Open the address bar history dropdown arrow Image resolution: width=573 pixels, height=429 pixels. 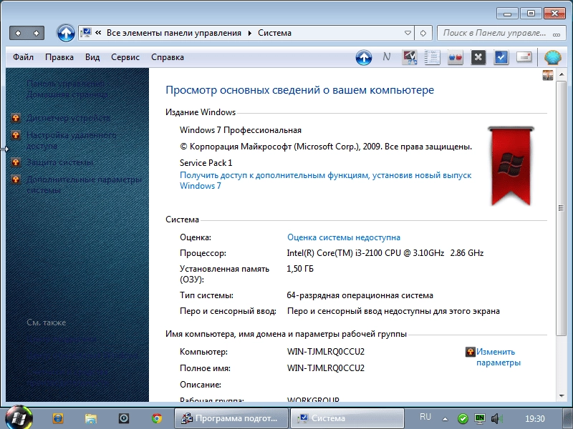coord(408,33)
